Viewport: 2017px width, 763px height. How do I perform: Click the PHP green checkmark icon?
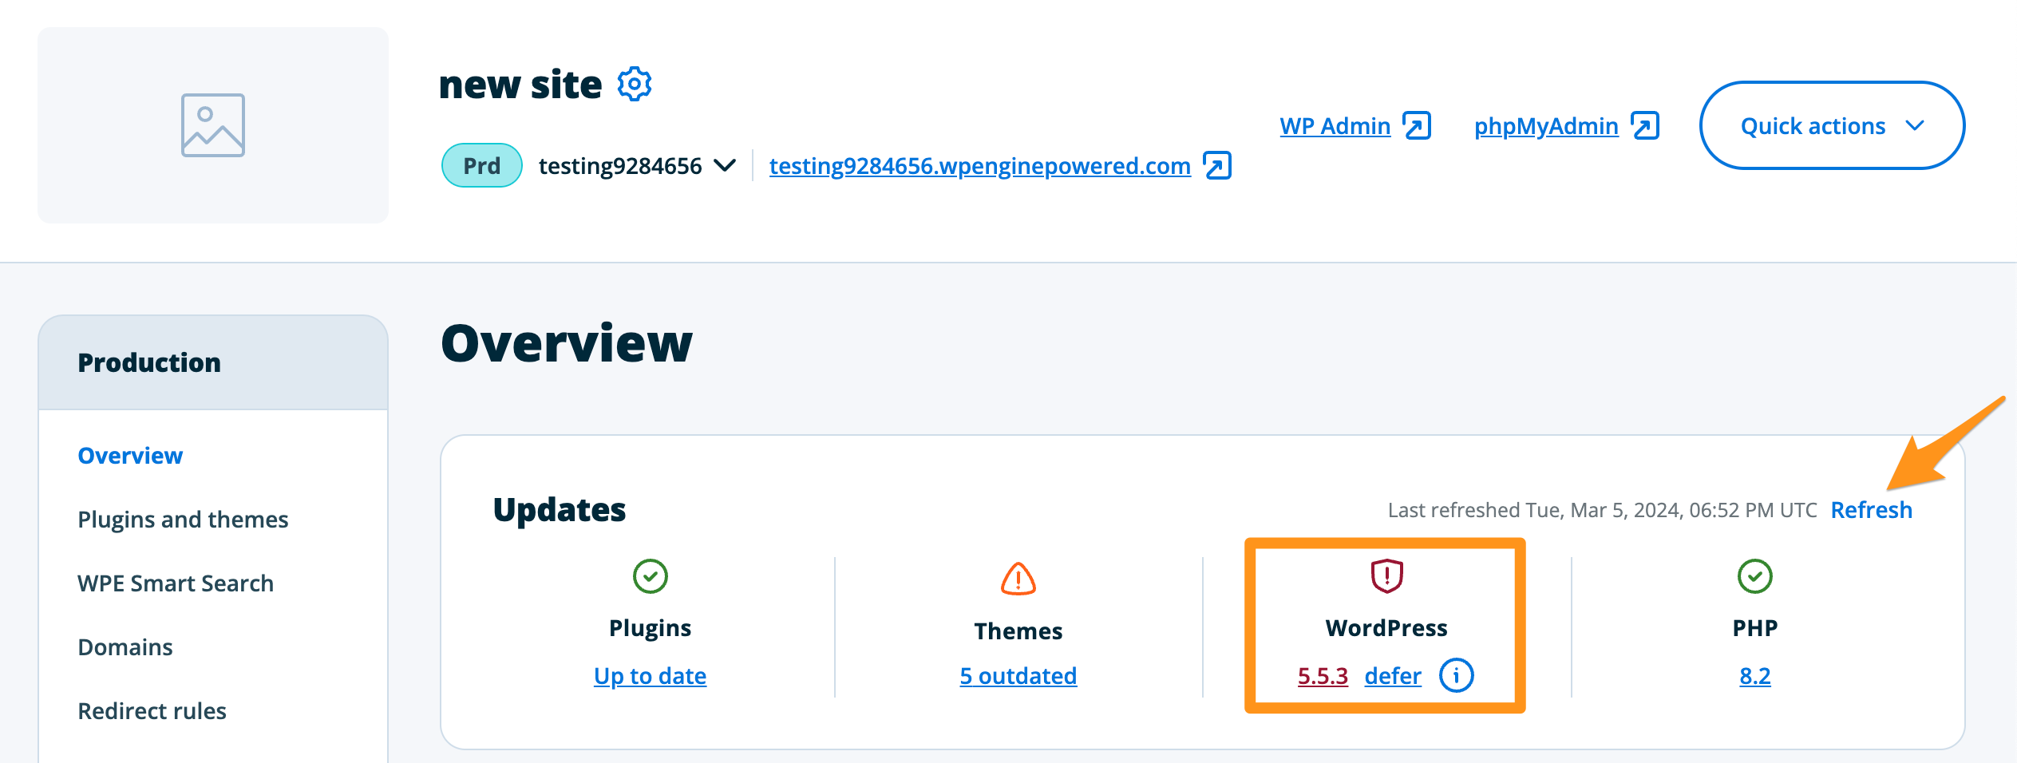tap(1754, 575)
